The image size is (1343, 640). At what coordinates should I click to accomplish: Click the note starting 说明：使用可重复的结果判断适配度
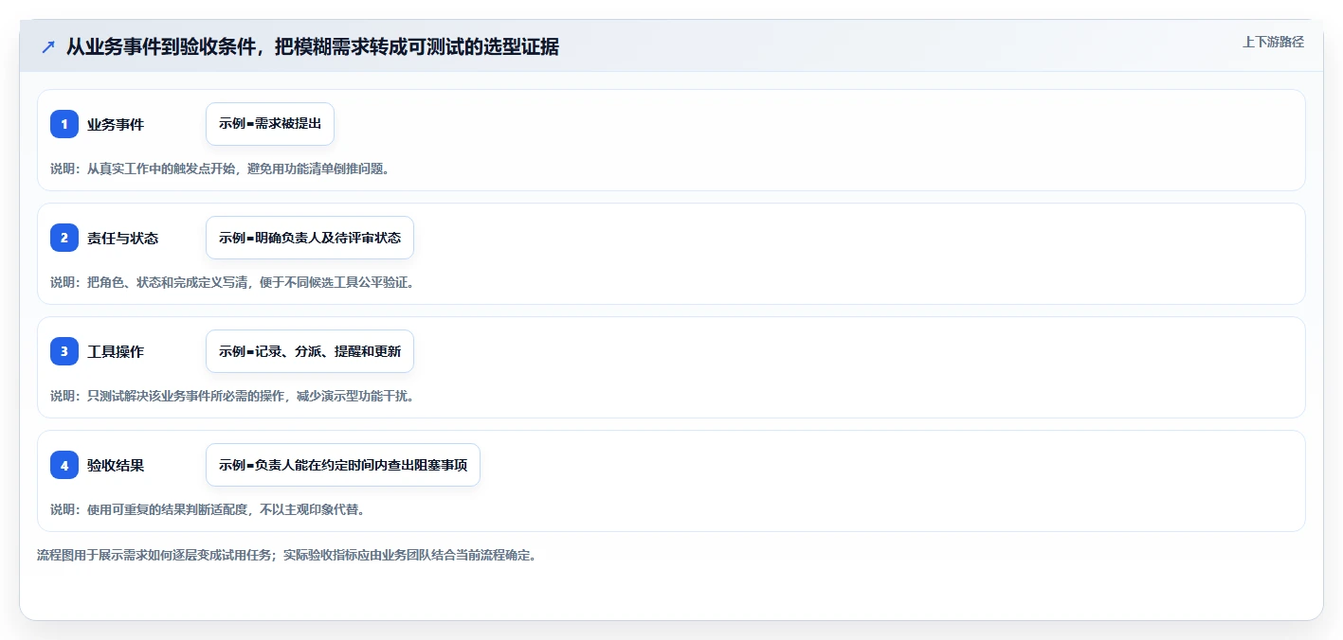pyautogui.click(x=208, y=509)
